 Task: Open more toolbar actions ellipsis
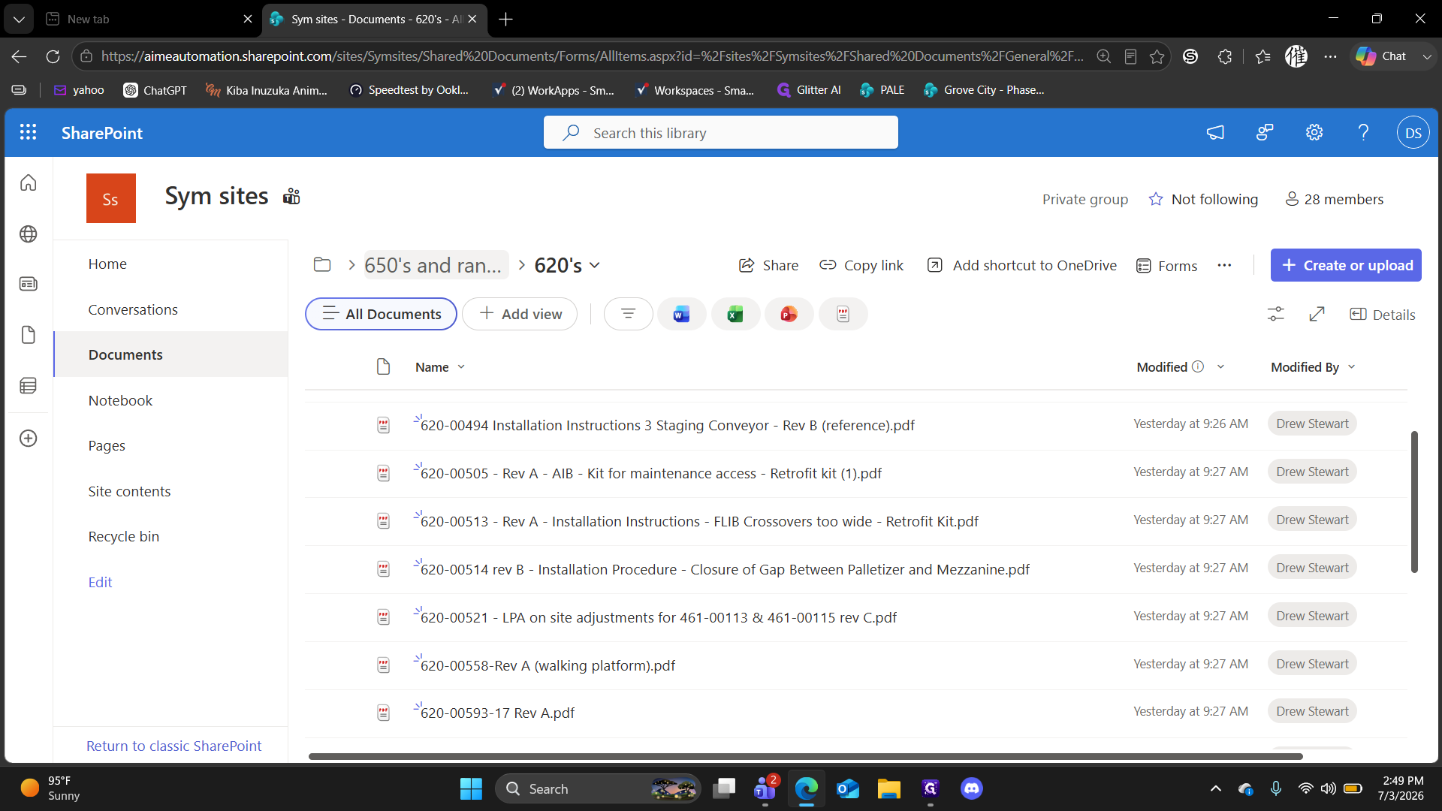tap(1224, 265)
